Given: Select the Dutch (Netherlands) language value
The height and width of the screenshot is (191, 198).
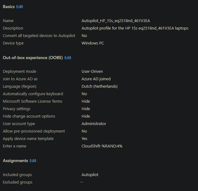Looking at the screenshot, I should tap(100, 86).
